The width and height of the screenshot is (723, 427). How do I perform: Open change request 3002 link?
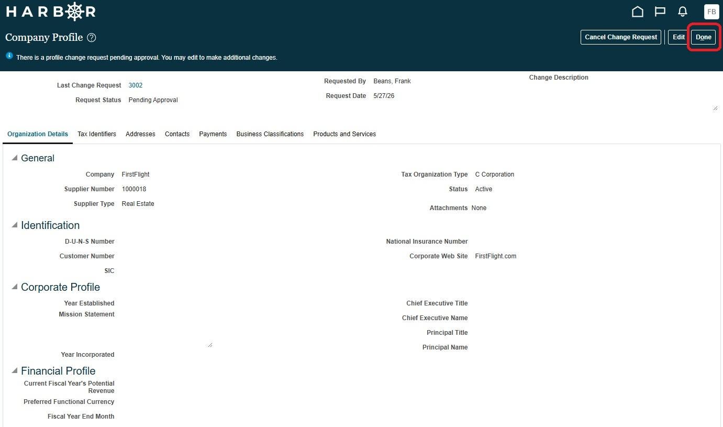point(136,85)
